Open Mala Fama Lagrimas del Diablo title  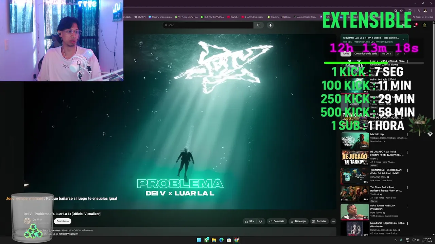pos(388,225)
